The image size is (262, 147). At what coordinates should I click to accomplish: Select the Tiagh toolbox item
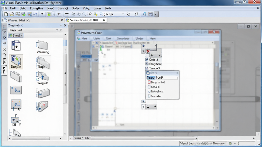(x=43, y=63)
